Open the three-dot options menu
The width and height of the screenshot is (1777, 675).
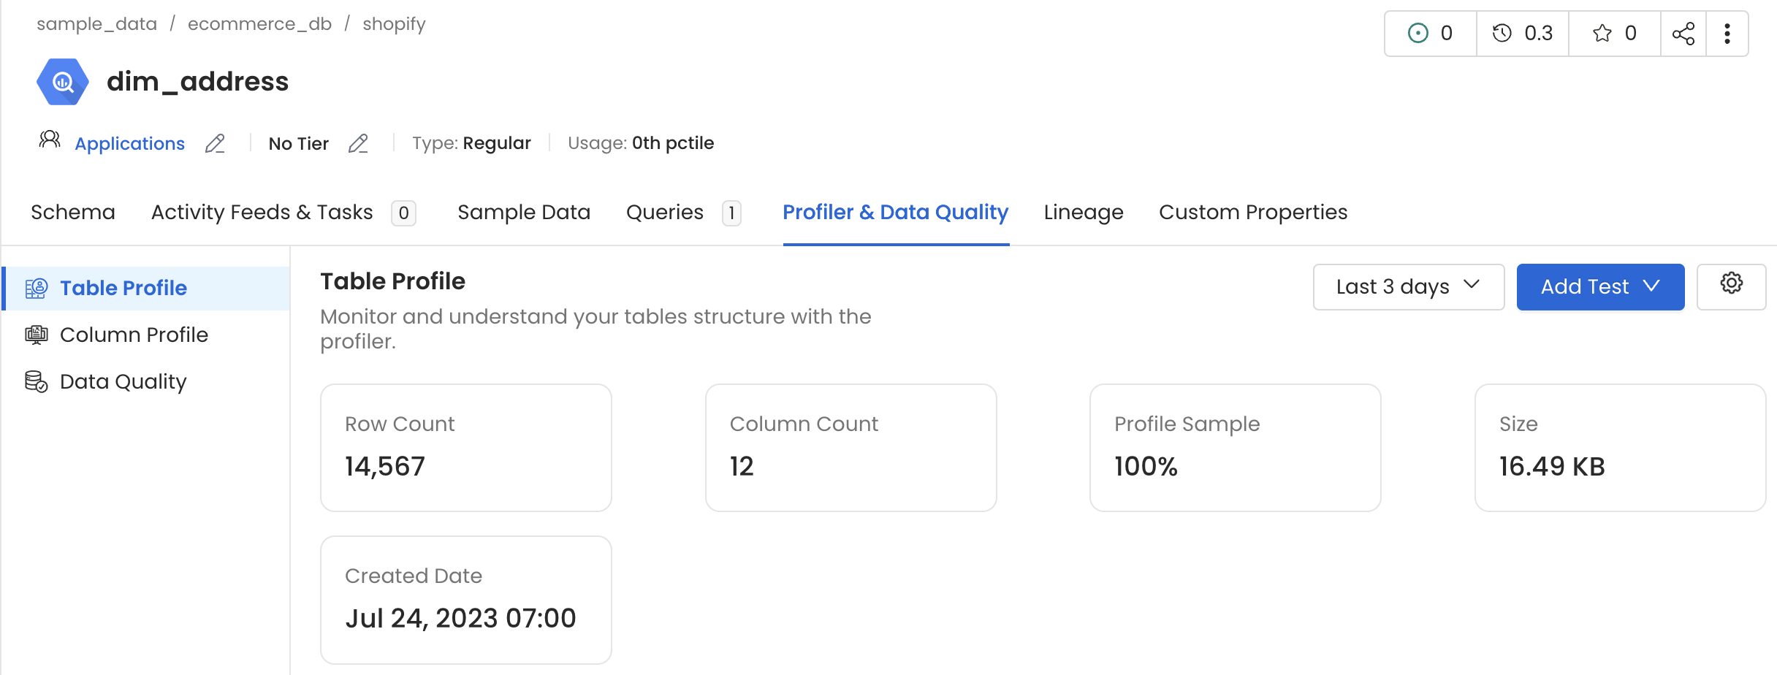click(1727, 33)
